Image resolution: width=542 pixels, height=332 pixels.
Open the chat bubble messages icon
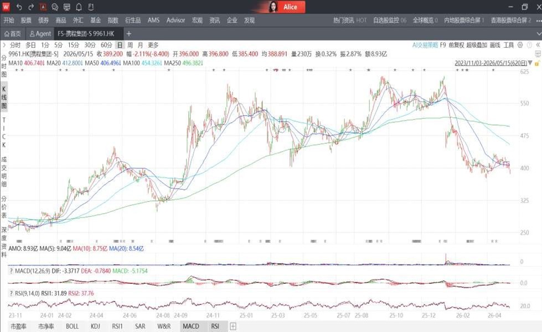(x=55, y=7)
